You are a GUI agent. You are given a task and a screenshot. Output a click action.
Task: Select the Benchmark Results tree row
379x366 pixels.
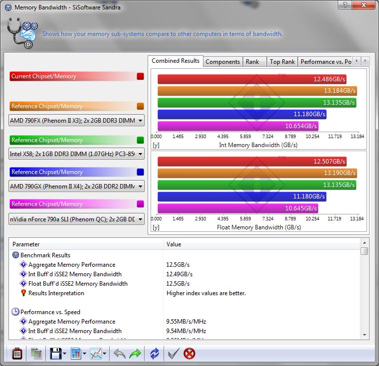coord(185,255)
